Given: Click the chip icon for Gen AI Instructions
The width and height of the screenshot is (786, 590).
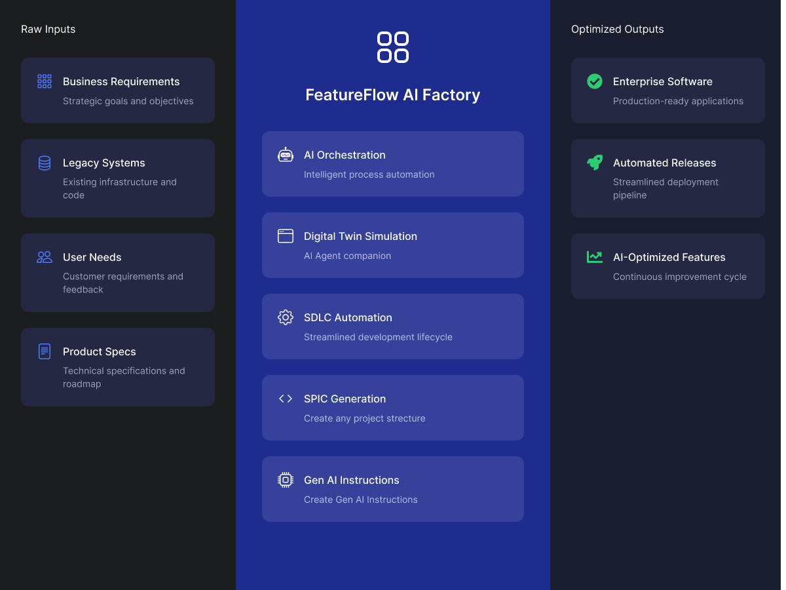Looking at the screenshot, I should (286, 480).
